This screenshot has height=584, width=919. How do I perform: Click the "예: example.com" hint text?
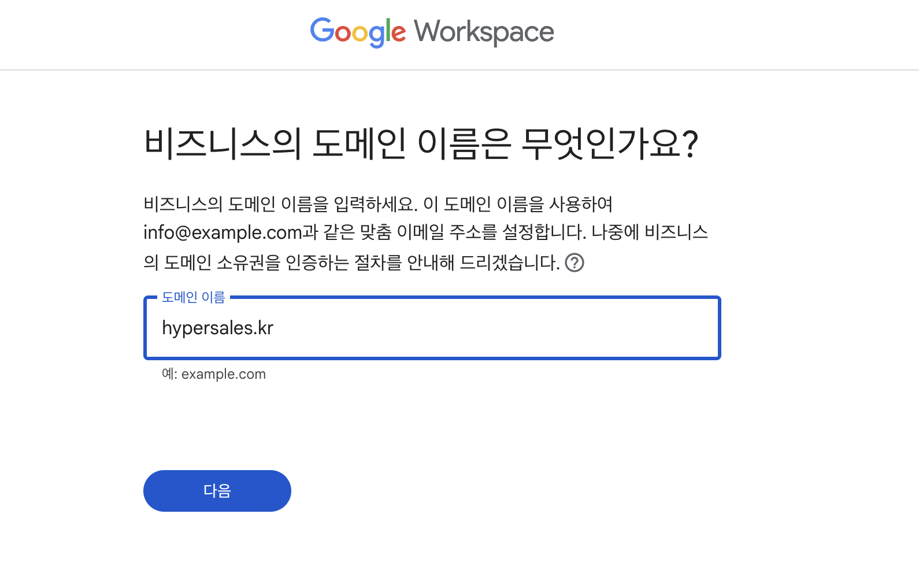pyautogui.click(x=214, y=374)
